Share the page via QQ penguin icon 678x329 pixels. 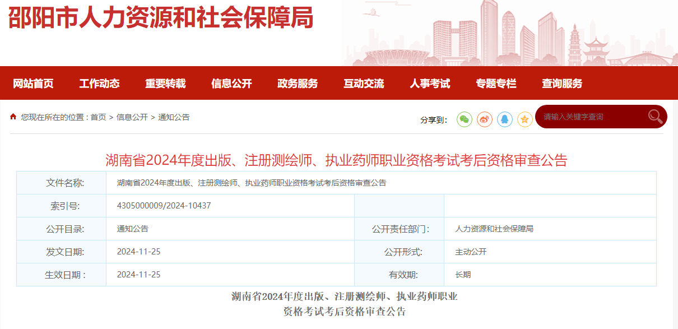pyautogui.click(x=505, y=119)
